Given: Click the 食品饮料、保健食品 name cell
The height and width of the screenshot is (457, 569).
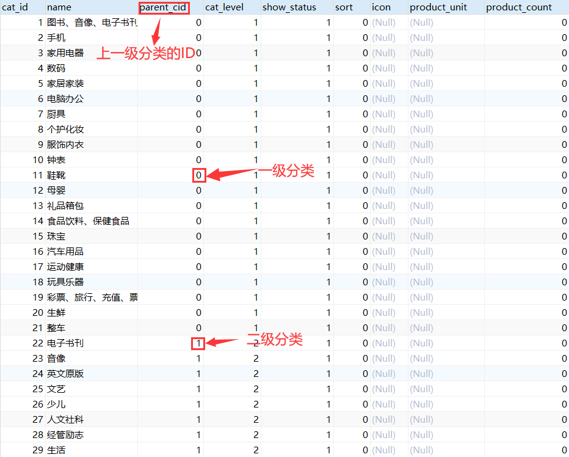Looking at the screenshot, I should (88, 221).
